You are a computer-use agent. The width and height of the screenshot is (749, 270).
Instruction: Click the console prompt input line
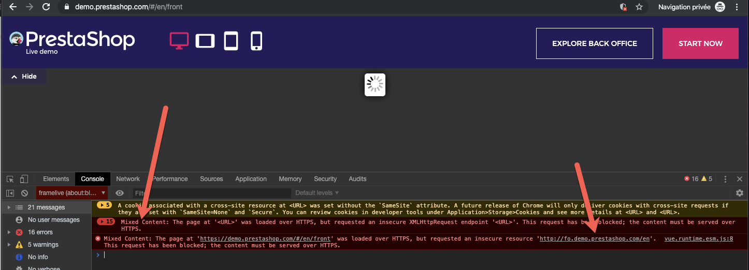coord(420,255)
